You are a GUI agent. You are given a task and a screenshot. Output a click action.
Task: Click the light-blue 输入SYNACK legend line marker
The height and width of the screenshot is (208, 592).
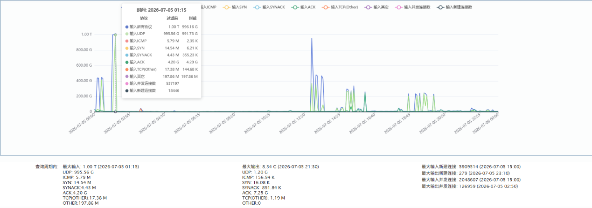[x=258, y=7]
